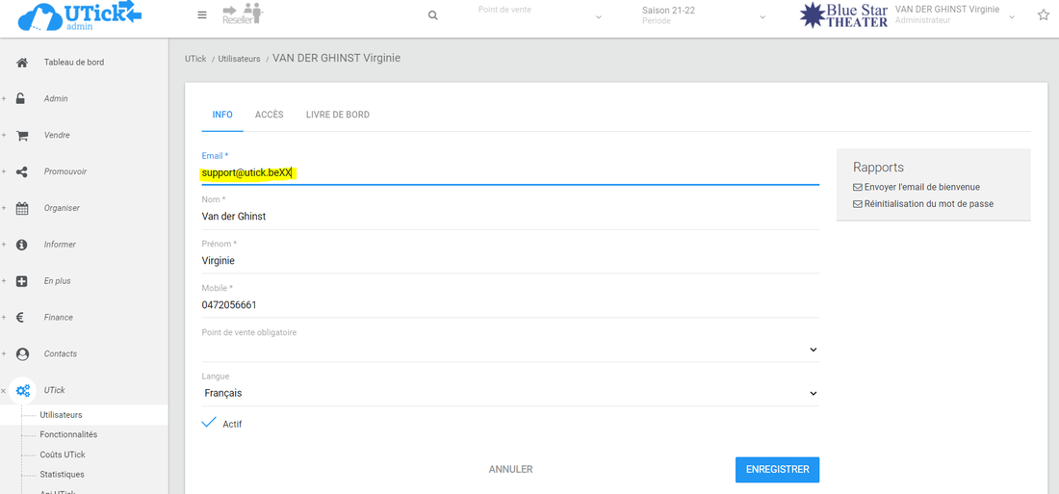Image resolution: width=1059 pixels, height=494 pixels.
Task: Click into the Email input field
Action: 509,173
